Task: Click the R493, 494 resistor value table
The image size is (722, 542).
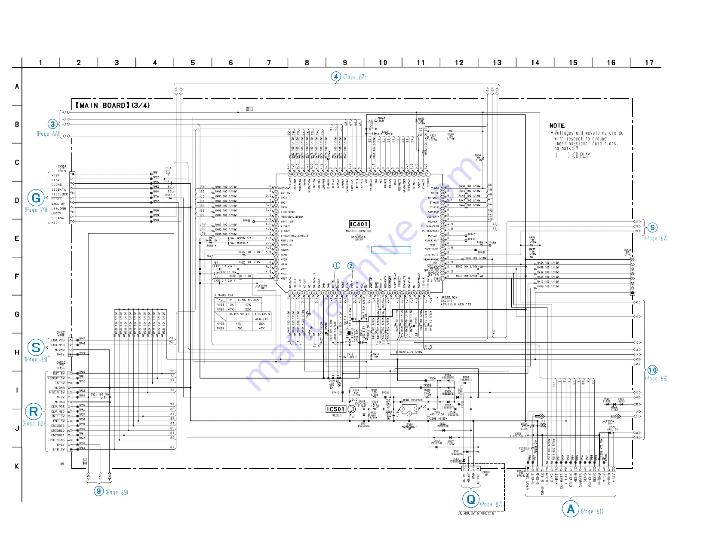Action: point(243,314)
